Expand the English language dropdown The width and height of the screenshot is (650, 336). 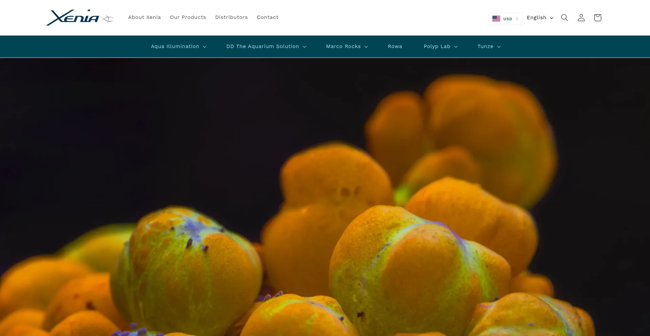pyautogui.click(x=540, y=18)
